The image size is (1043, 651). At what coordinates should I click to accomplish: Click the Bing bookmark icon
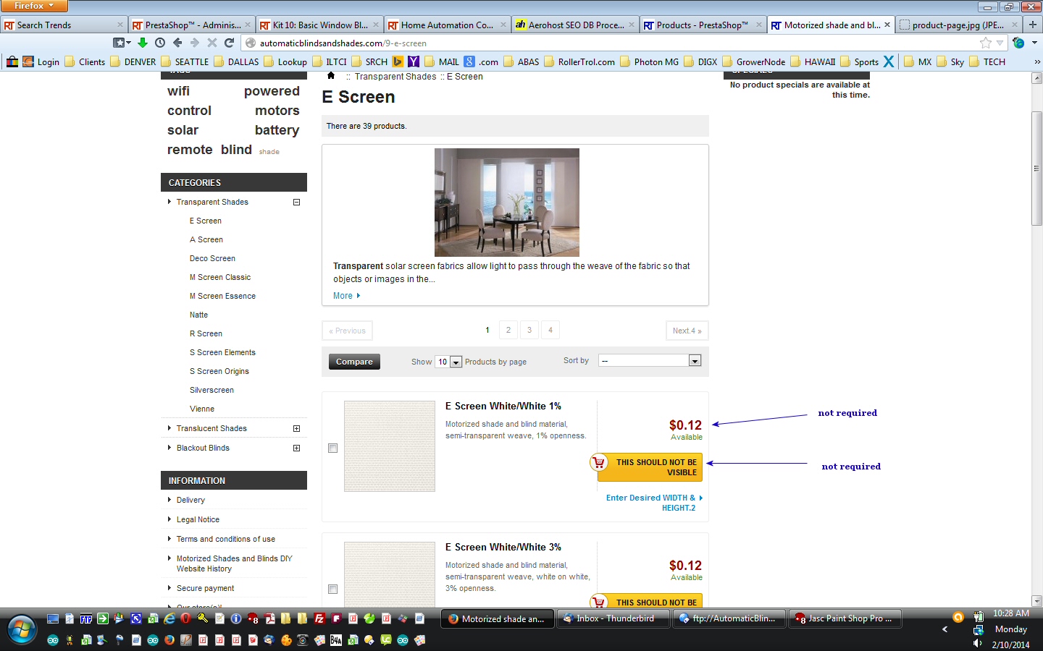click(398, 61)
